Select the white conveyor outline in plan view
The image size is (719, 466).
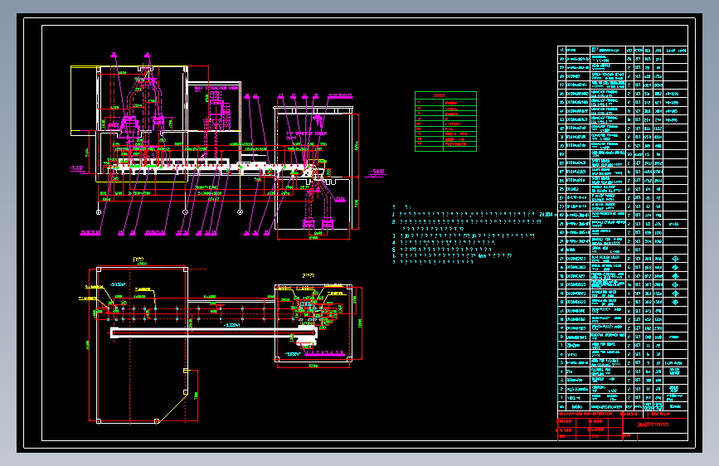(214, 334)
